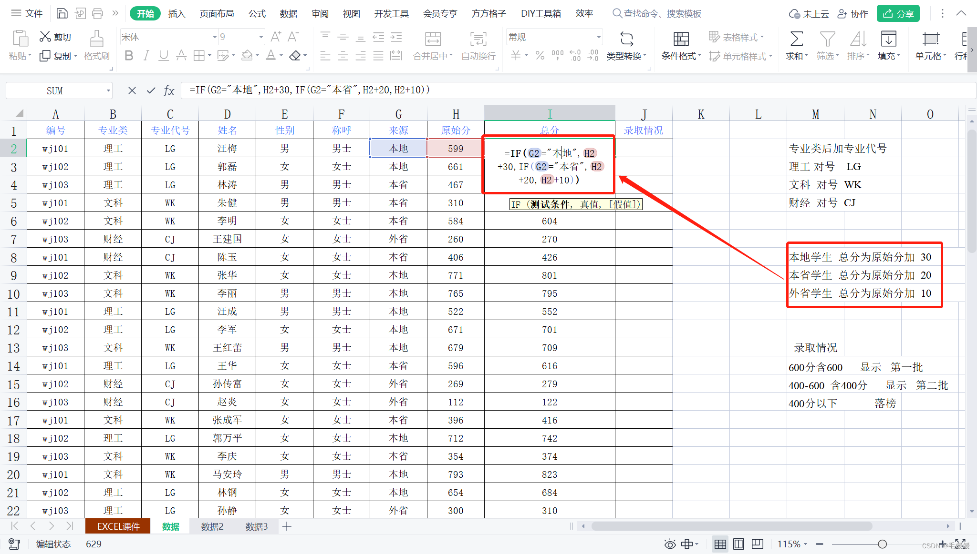Toggle the eye protection mode icon
The width and height of the screenshot is (977, 554).
click(670, 544)
